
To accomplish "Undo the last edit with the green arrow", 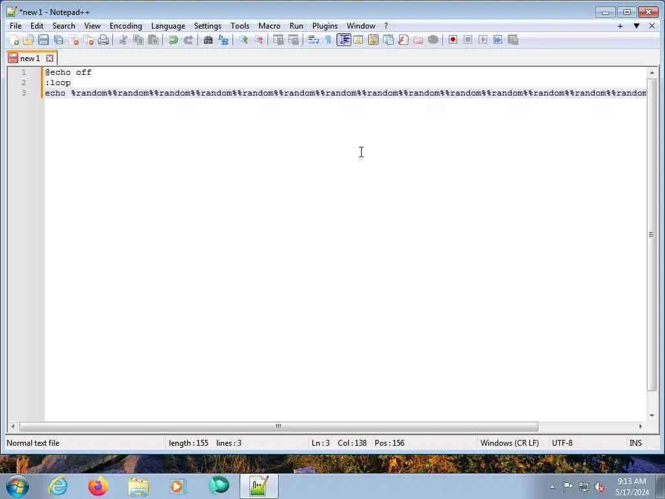I will pos(173,40).
